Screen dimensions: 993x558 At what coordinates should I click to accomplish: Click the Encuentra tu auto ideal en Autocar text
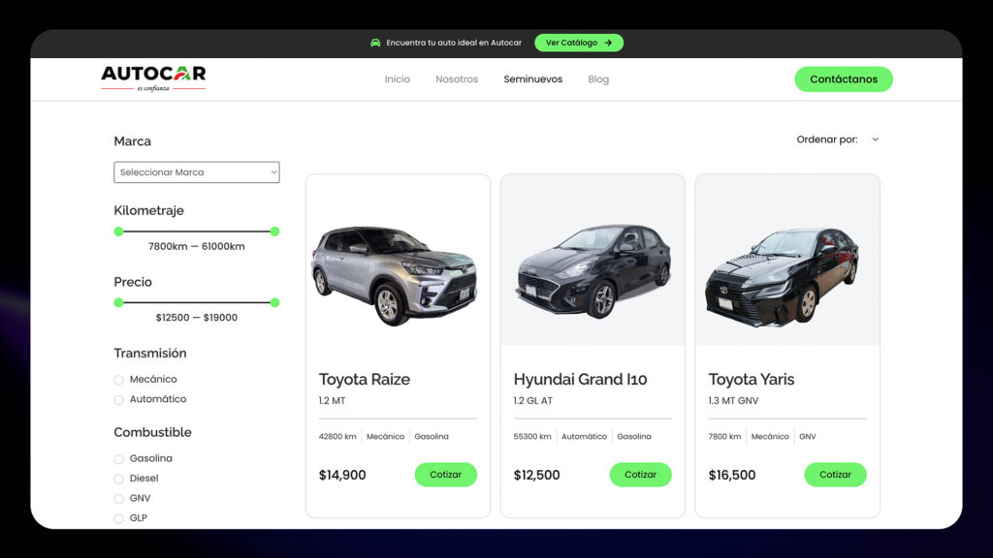pyautogui.click(x=454, y=43)
